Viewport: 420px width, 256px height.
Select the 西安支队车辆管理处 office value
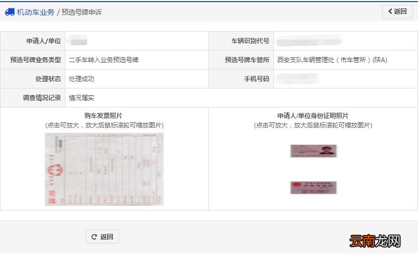tap(332, 60)
